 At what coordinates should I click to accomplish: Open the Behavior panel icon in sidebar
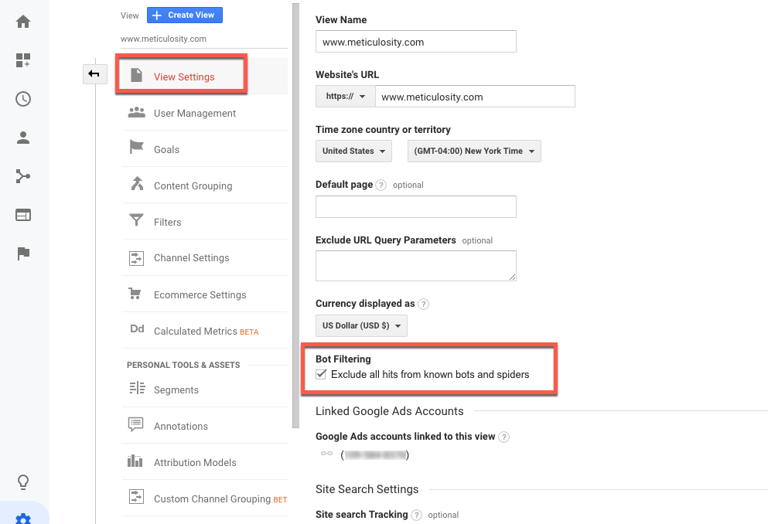click(22, 215)
